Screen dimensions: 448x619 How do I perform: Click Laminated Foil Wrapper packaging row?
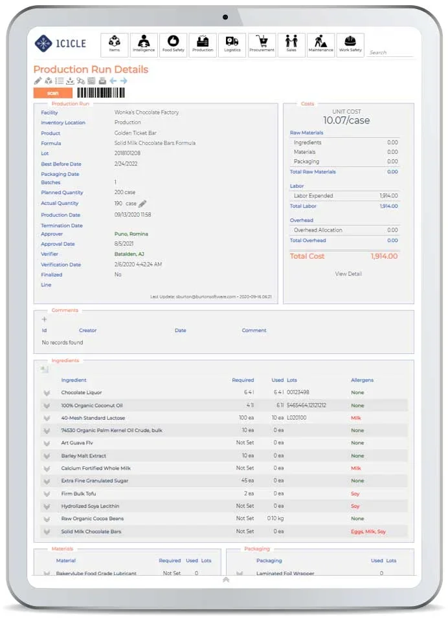(x=320, y=573)
